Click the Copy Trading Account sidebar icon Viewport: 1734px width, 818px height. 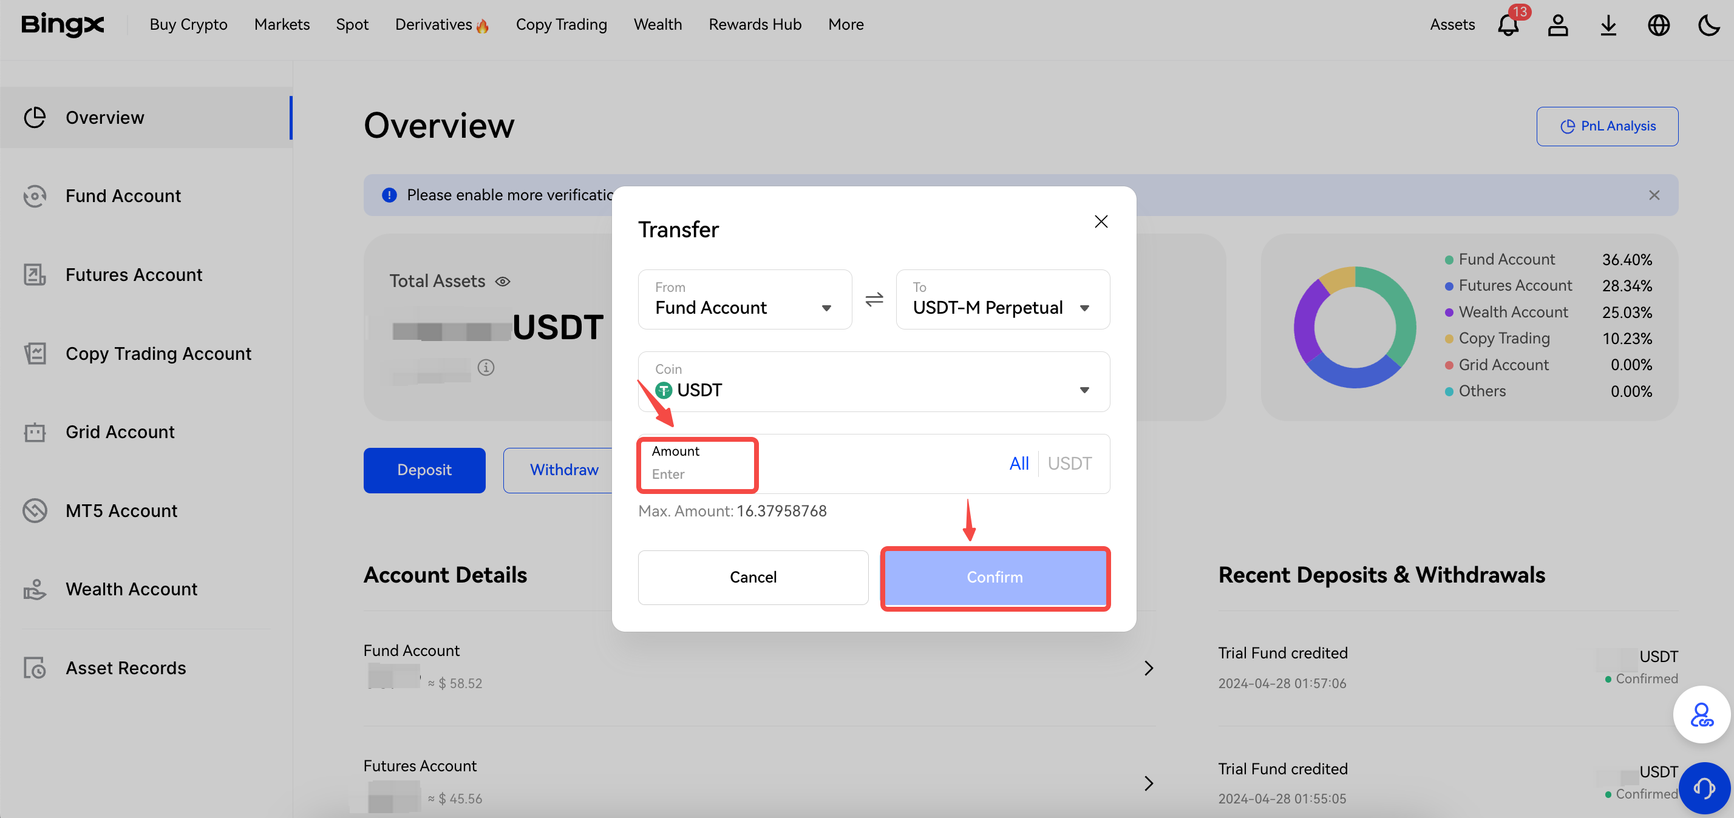(35, 353)
